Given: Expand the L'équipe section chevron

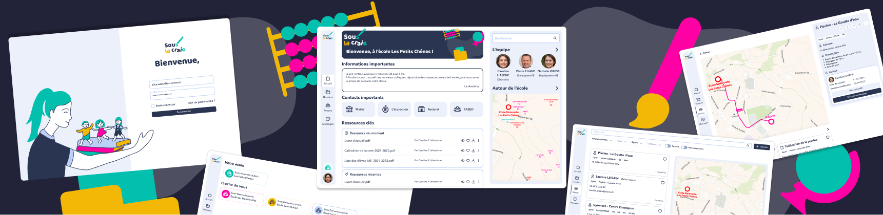Looking at the screenshot, I should pyautogui.click(x=557, y=50).
